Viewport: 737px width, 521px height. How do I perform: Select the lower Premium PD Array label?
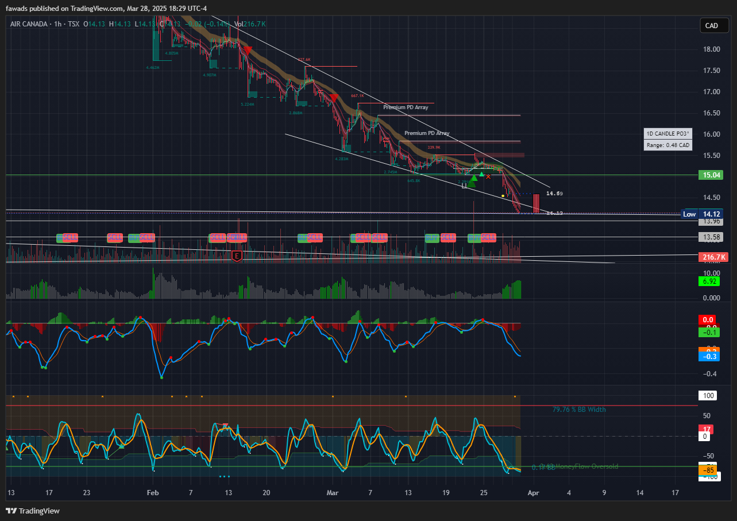click(x=427, y=133)
